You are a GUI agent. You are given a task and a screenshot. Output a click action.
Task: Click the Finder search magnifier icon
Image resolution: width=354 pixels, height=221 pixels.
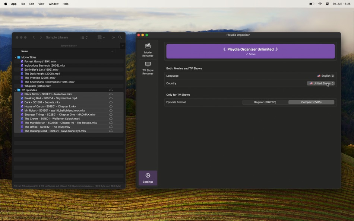coord(120,38)
